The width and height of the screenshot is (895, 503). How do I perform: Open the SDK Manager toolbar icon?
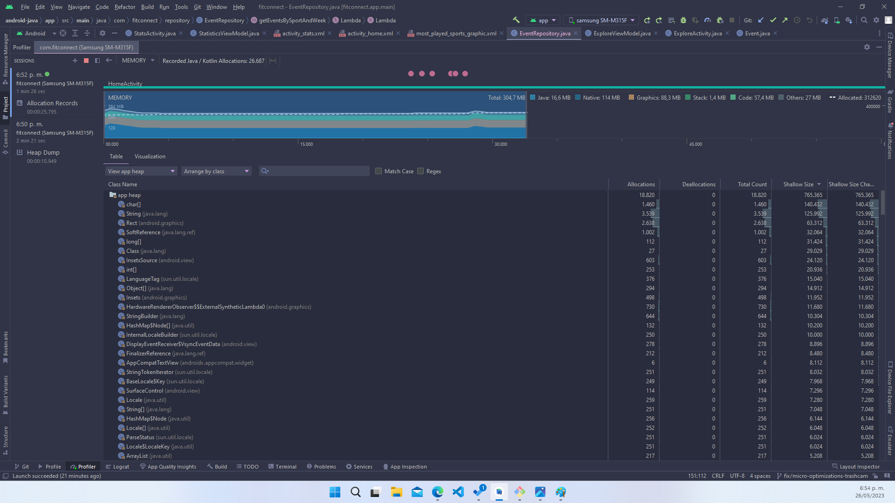849,20
